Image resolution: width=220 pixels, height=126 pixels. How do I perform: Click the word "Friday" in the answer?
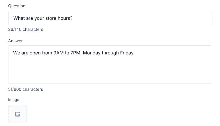[126, 53]
